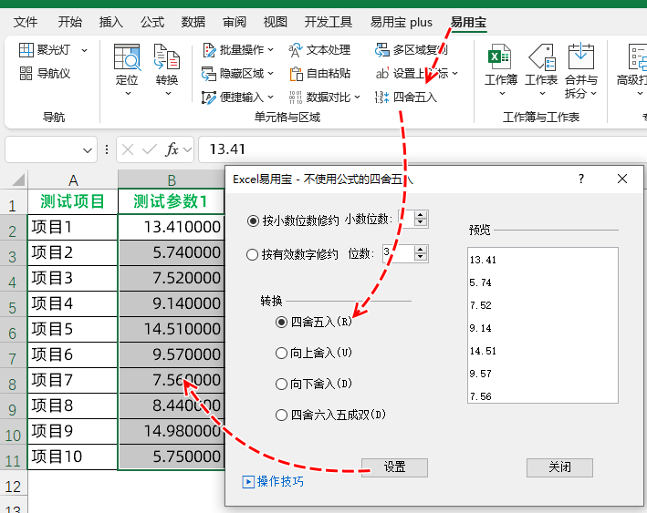The width and height of the screenshot is (647, 513).
Task: Switch to the 视图 tab
Action: [x=276, y=22]
